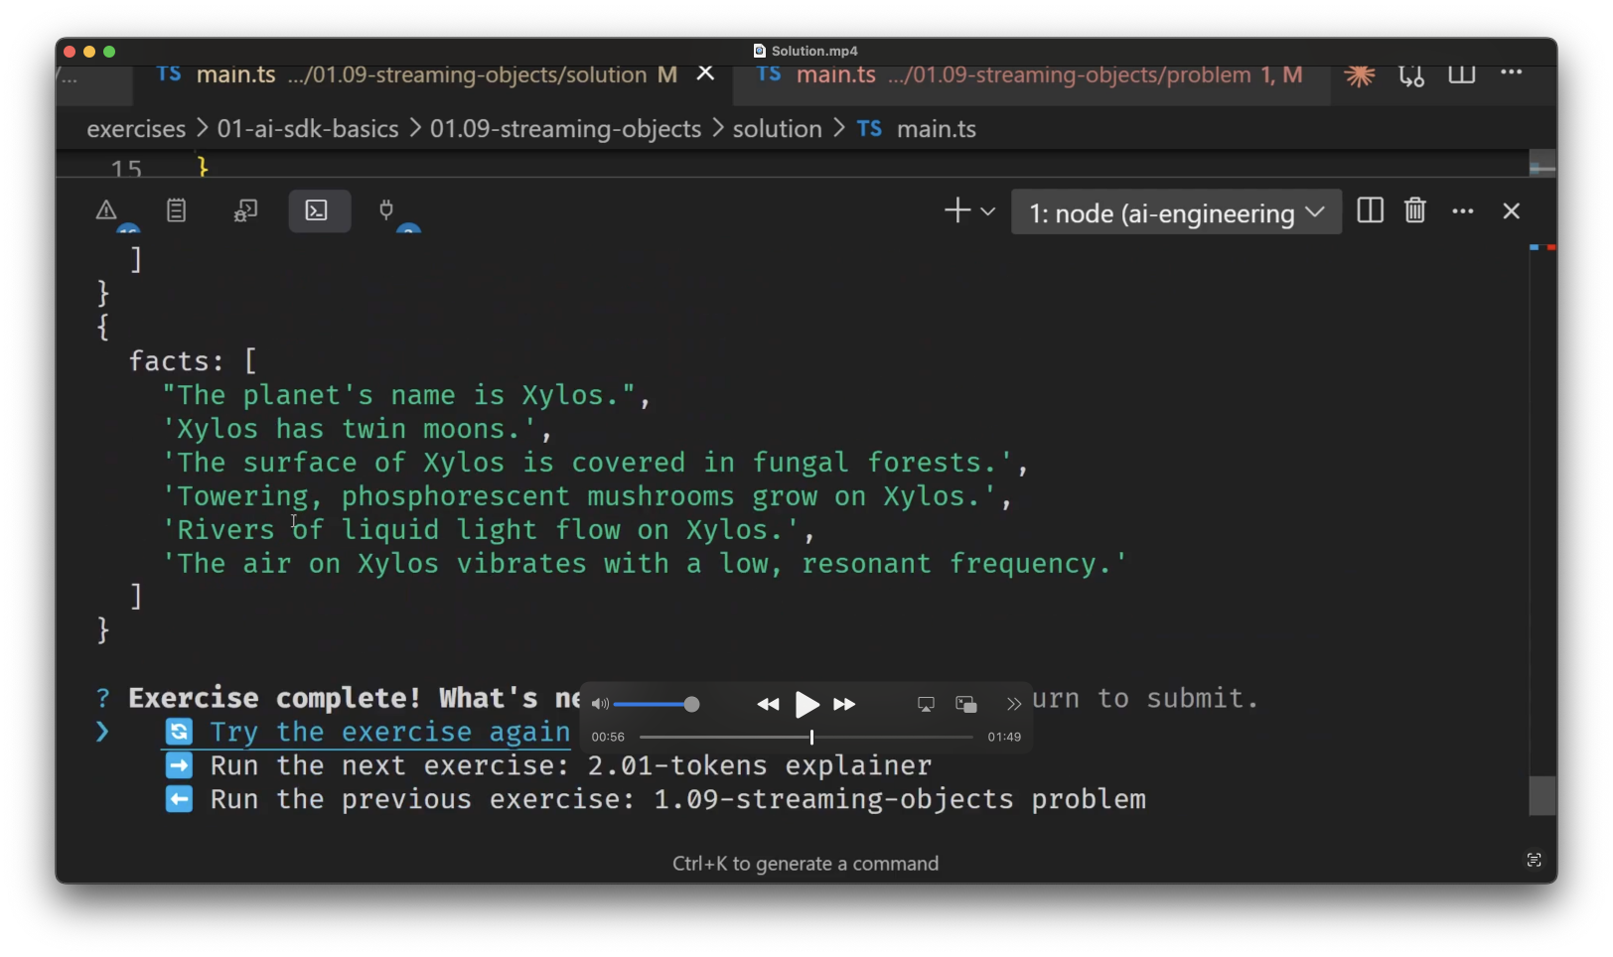This screenshot has width=1613, height=957.
Task: Click the elapsed time 00:56 label
Action: click(x=608, y=737)
